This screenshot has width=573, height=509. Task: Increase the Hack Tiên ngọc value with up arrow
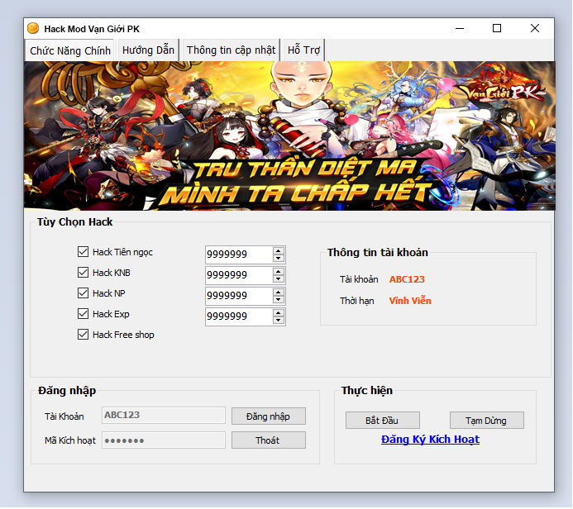(x=279, y=251)
